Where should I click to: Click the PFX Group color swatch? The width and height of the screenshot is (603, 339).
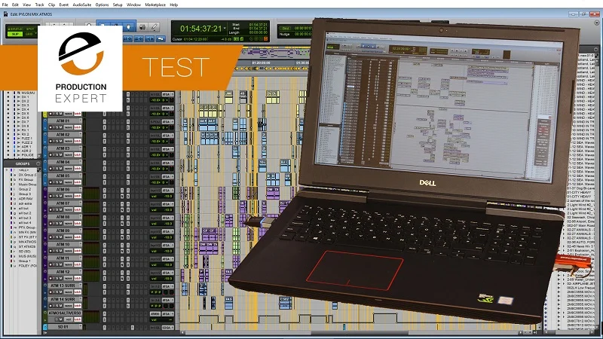click(x=11, y=228)
